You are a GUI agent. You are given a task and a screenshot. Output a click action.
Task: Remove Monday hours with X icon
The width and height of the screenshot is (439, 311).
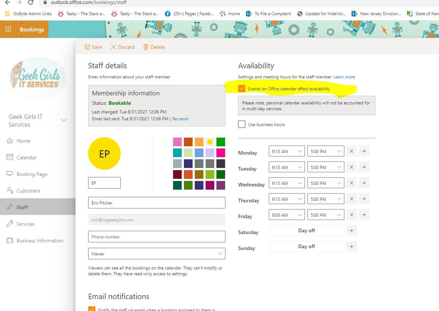tap(351, 151)
